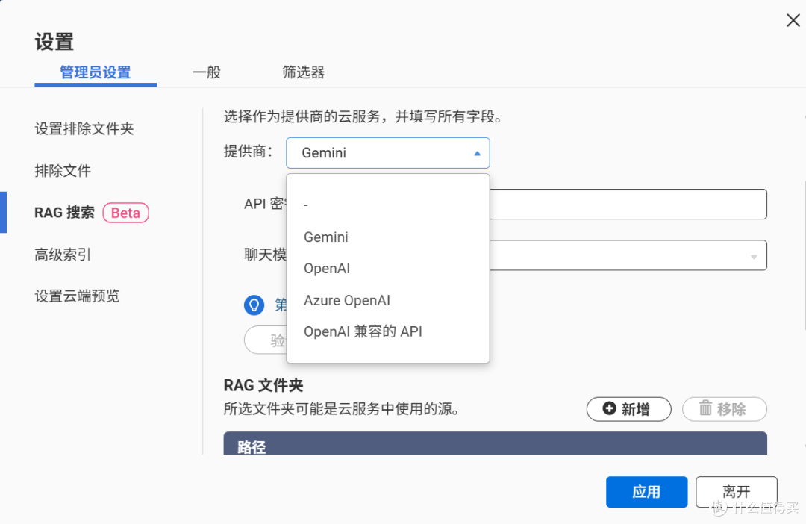Open the 筛选器 tab

pos(303,72)
